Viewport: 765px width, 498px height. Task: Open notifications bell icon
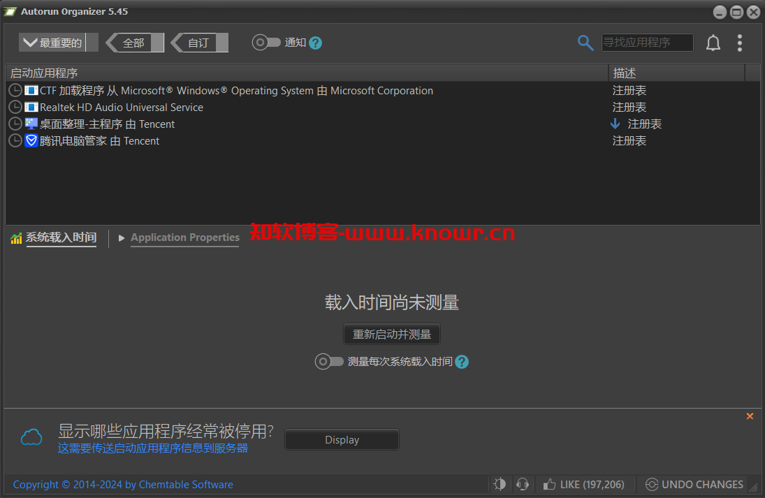tap(713, 43)
